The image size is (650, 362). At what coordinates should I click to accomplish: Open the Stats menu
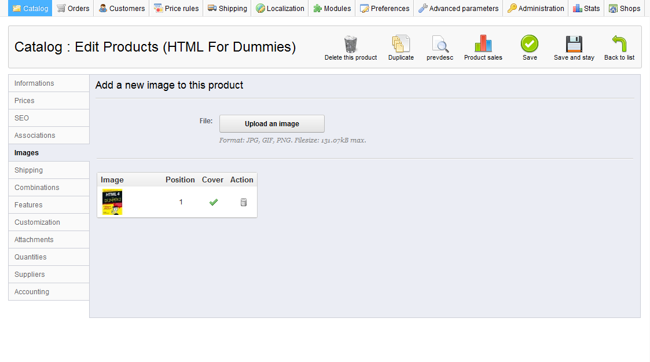pyautogui.click(x=586, y=9)
